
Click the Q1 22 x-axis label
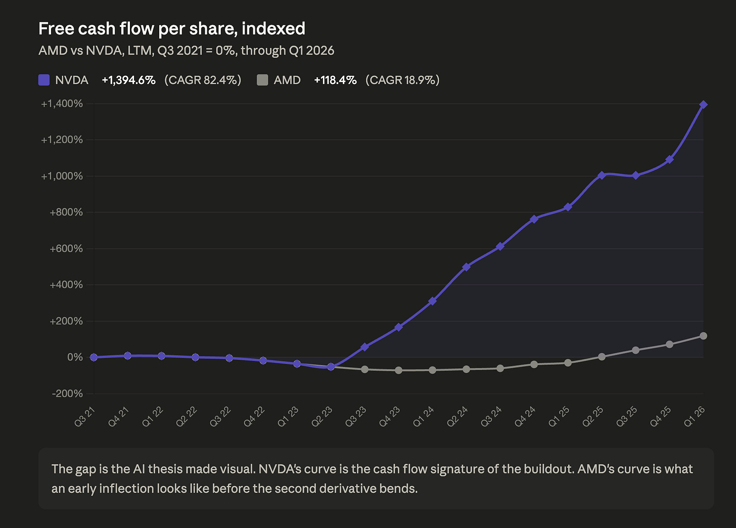pyautogui.click(x=152, y=416)
